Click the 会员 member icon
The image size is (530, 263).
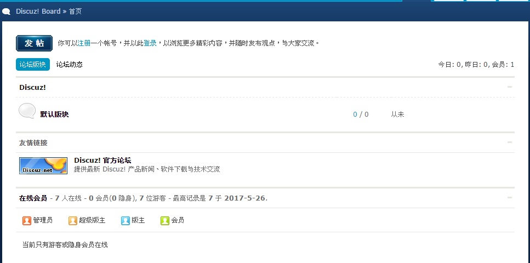click(x=164, y=221)
